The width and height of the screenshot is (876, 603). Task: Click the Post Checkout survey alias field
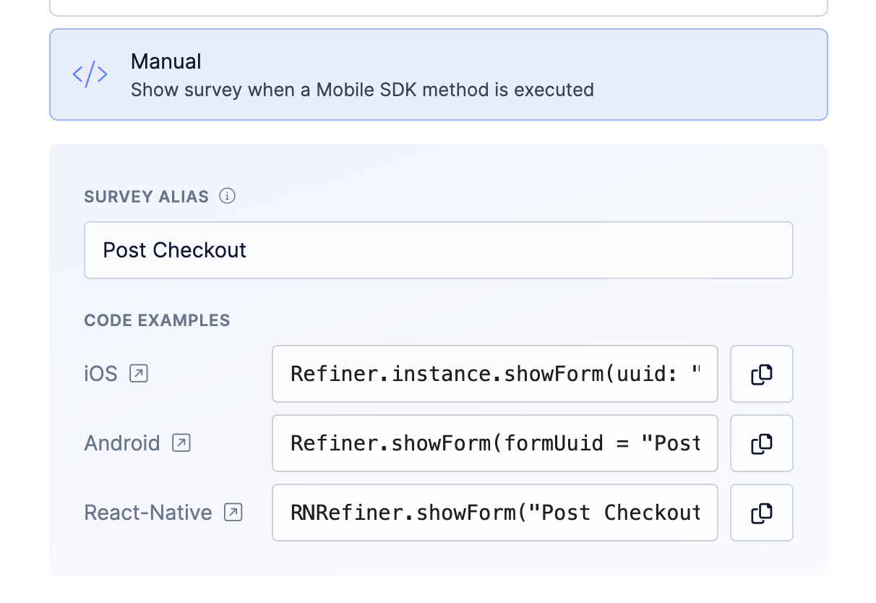[x=438, y=250]
